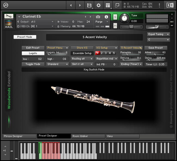Open the Slot rr off dropdown
This screenshot has width=177, height=161.
point(82,64)
